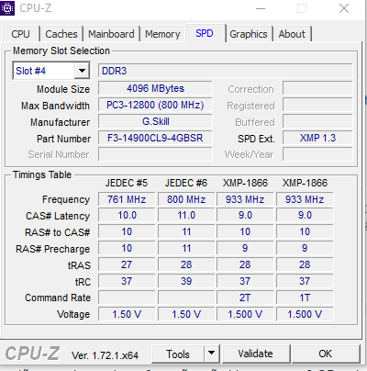Click the empty Correction field
The image size is (367, 371).
tap(317, 88)
